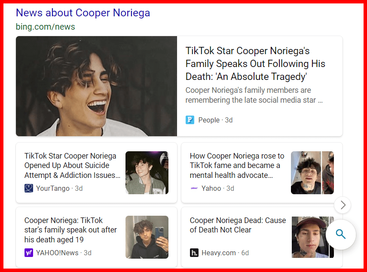Click the Heavy.com article thumbnail photo
Screen dimensions: 367x272
pos(312,237)
